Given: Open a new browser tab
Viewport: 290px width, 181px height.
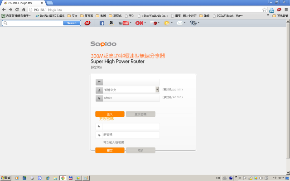Looking at the screenshot, I should click(49, 3).
